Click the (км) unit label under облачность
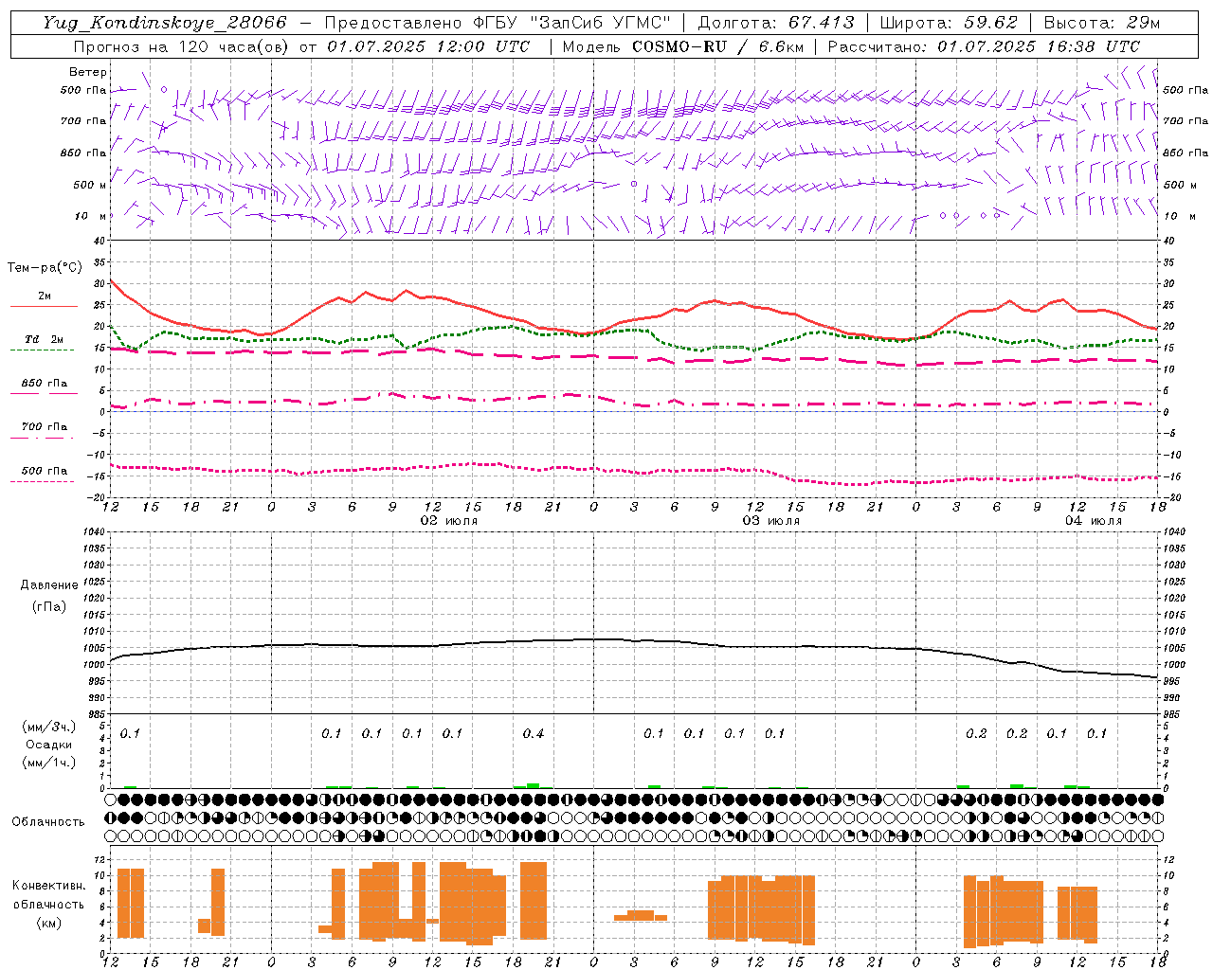1213x970 pixels. [49, 924]
